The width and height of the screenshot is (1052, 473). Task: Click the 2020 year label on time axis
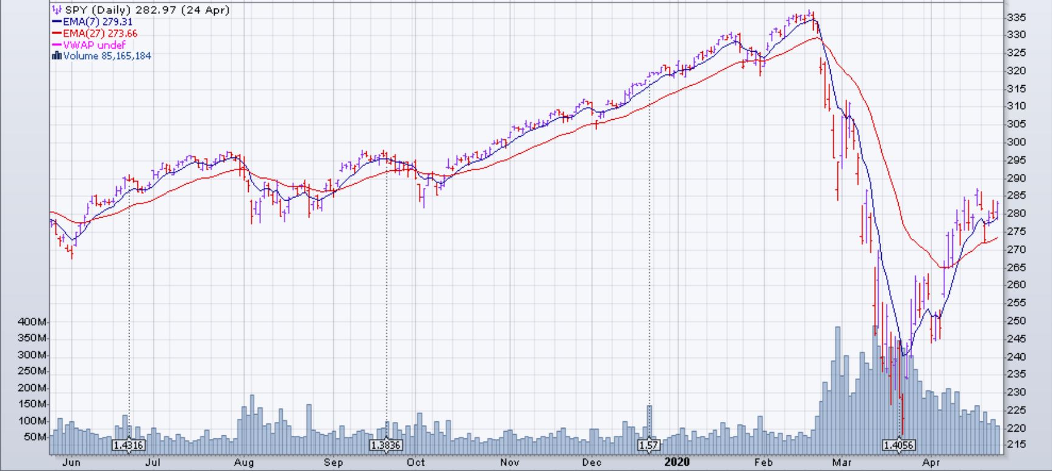(x=677, y=462)
